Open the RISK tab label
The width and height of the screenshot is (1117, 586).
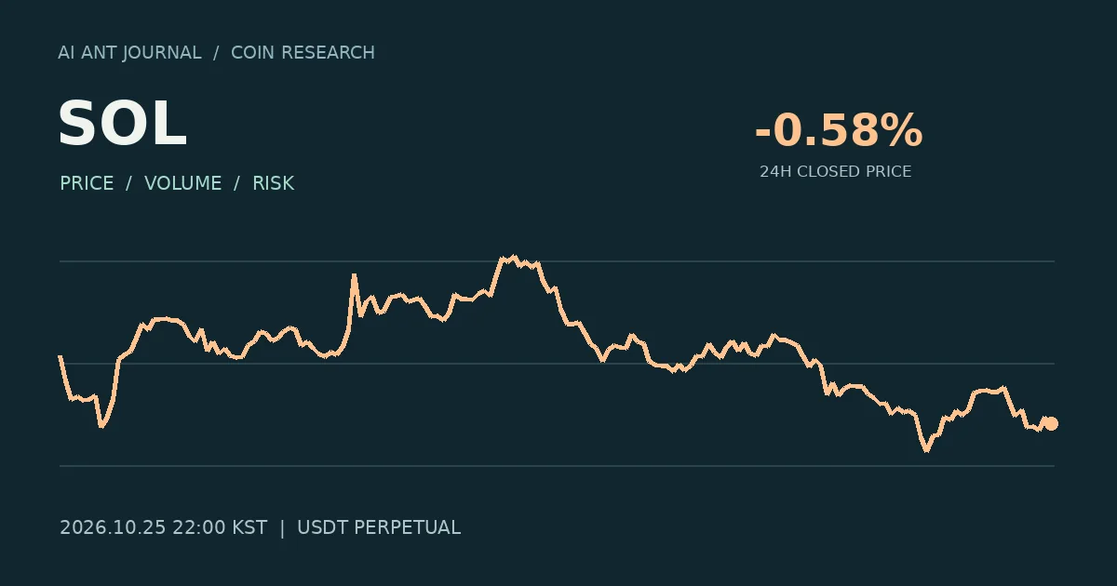point(273,183)
